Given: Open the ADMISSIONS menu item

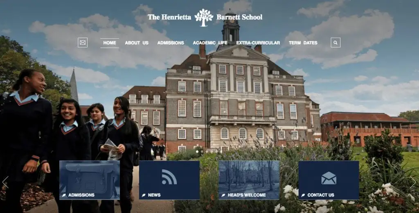Looking at the screenshot, I should (171, 43).
